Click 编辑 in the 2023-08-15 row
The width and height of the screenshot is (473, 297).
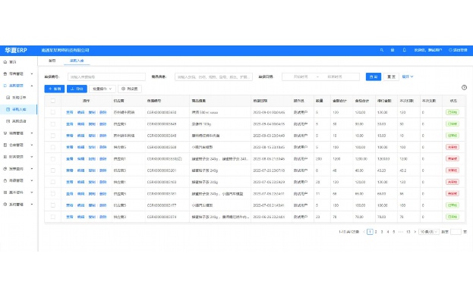(80, 147)
